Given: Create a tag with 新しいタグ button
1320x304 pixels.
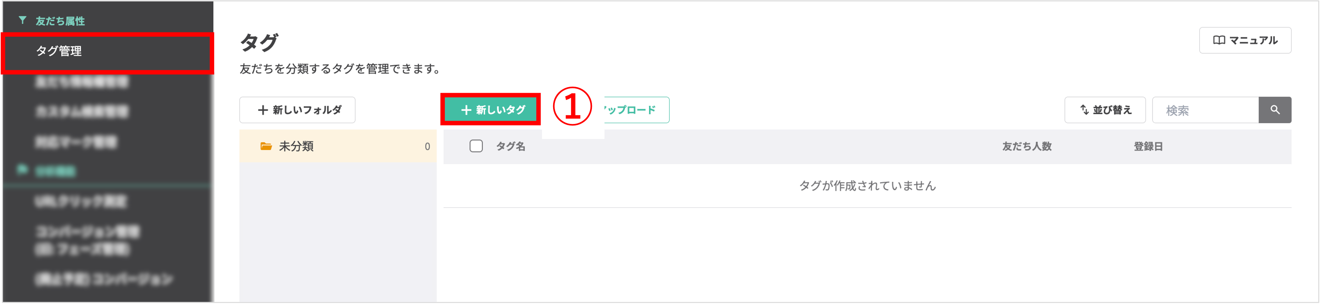Looking at the screenshot, I should [493, 110].
